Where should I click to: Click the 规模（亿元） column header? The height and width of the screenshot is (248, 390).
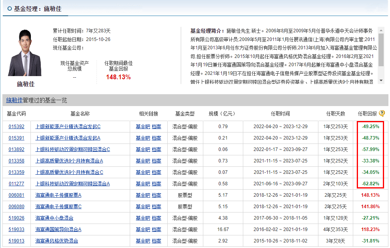[223, 114]
